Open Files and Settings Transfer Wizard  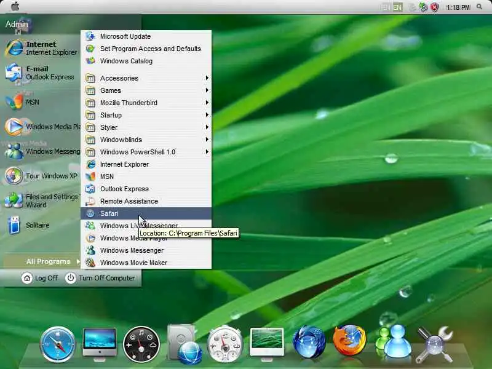[42, 200]
